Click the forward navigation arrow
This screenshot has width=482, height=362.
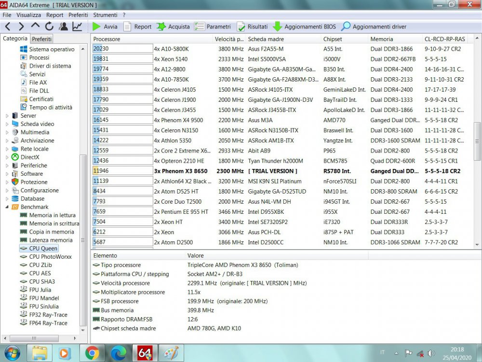[22, 27]
